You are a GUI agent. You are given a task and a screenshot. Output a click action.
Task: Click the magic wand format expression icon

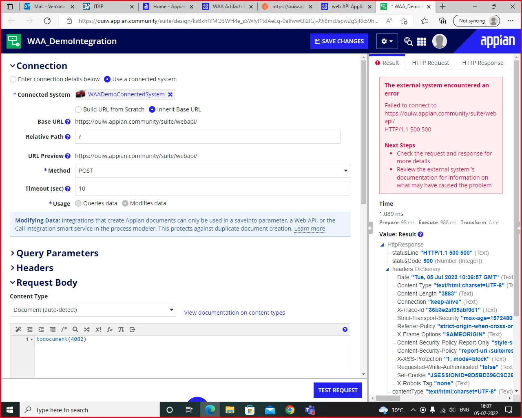pos(18,329)
